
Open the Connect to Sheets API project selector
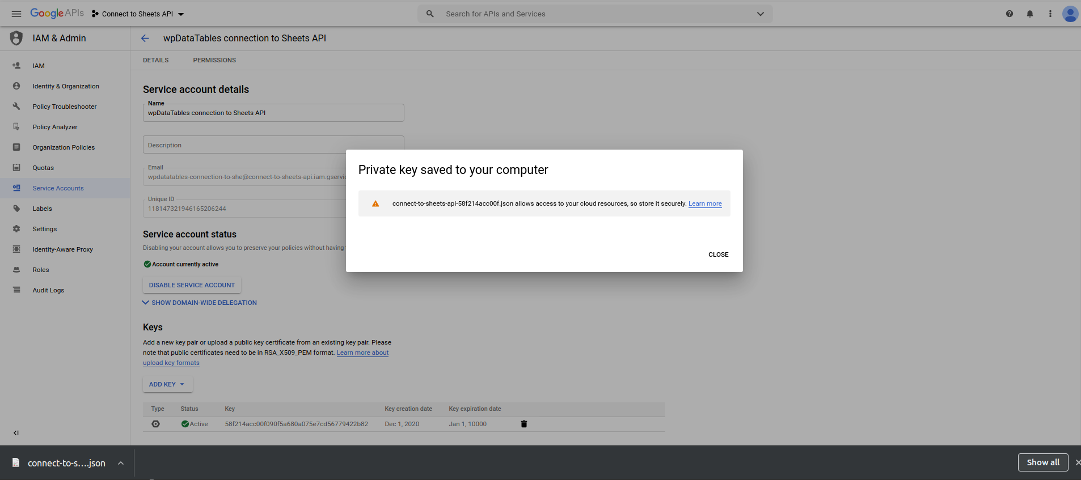click(x=138, y=14)
